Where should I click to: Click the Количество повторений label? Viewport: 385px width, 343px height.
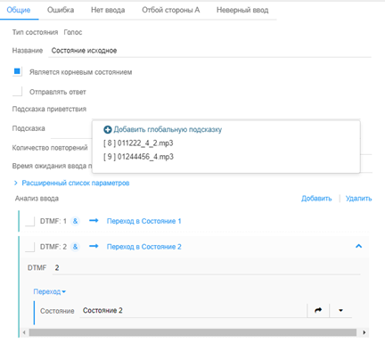[x=50, y=148]
